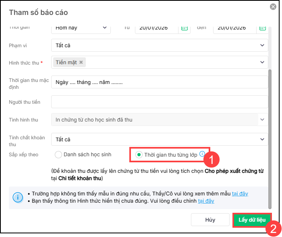Open the end date calendar picker
Image resolution: width=282 pixels, height=237 pixels.
(x=262, y=28)
